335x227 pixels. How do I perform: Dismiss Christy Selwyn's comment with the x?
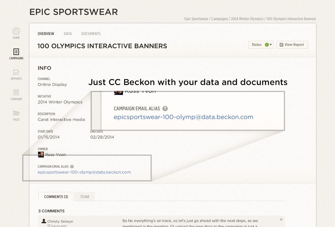click(281, 219)
